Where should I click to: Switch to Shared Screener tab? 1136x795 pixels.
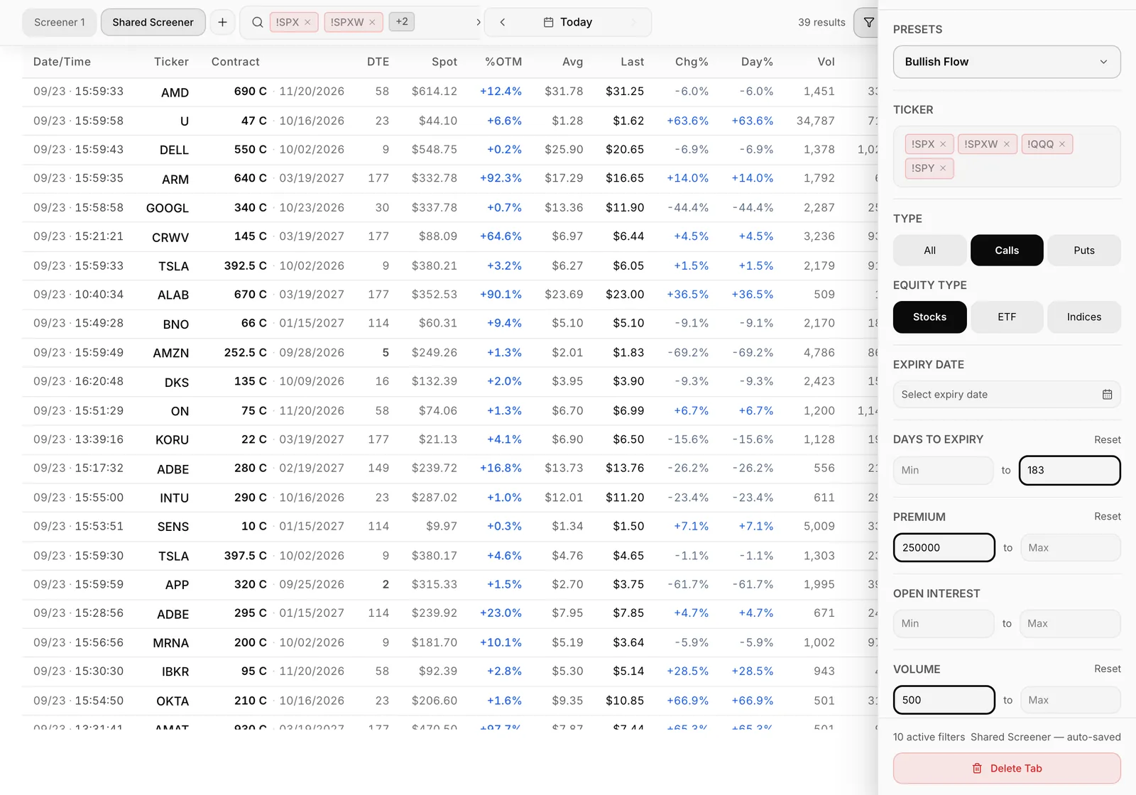tap(153, 22)
